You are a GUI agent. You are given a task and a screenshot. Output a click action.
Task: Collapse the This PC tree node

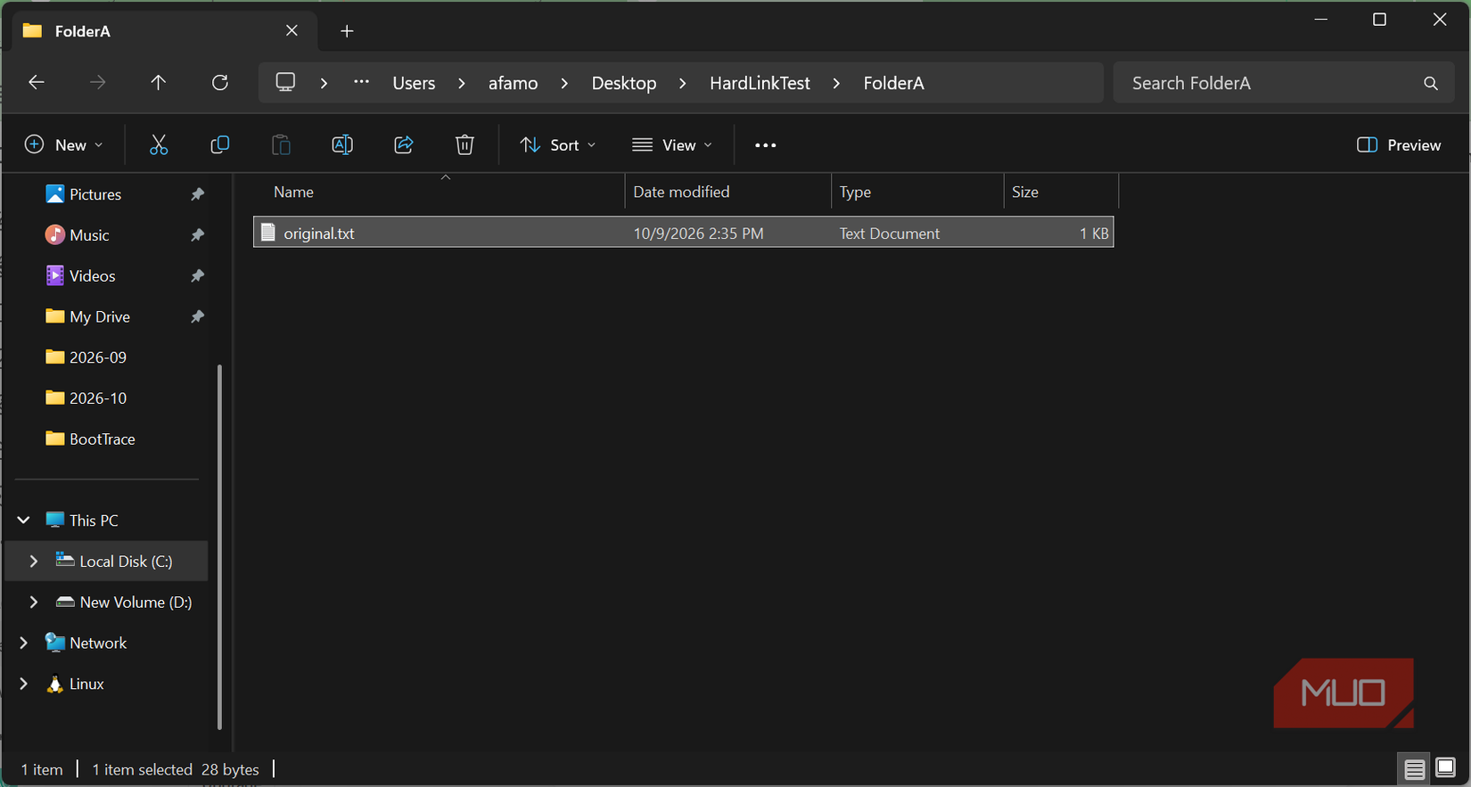pos(24,521)
